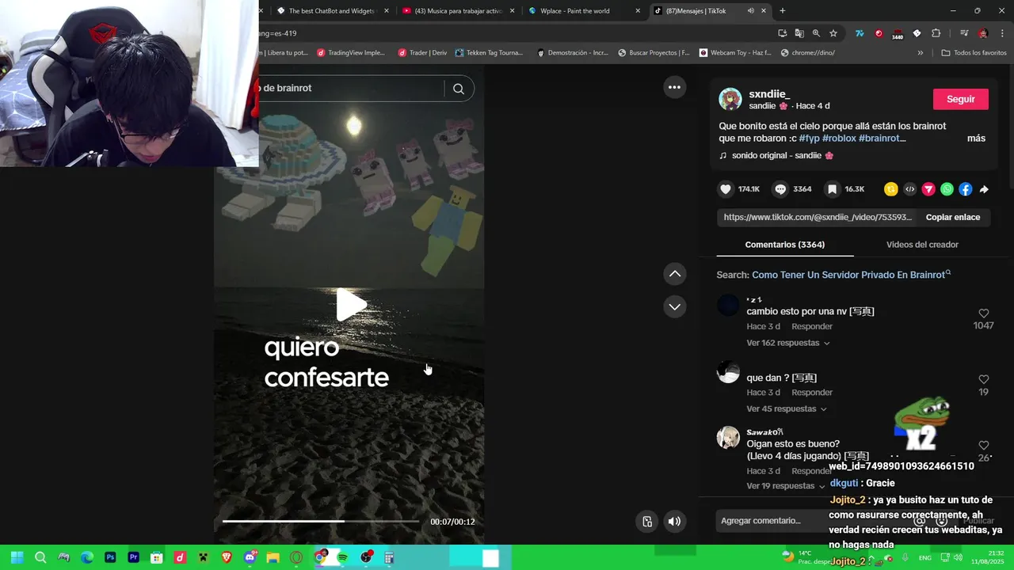Seek along the video progress bar

click(321, 521)
